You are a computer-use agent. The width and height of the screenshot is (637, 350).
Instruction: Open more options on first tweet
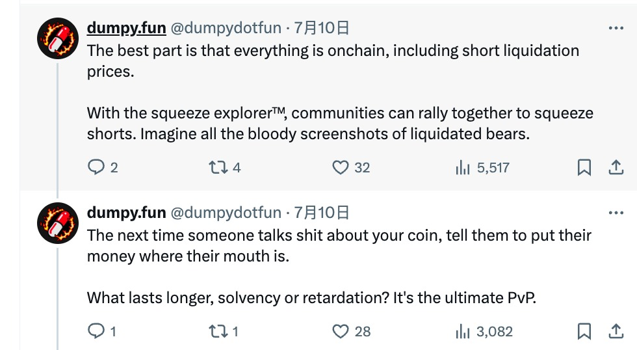(615, 28)
